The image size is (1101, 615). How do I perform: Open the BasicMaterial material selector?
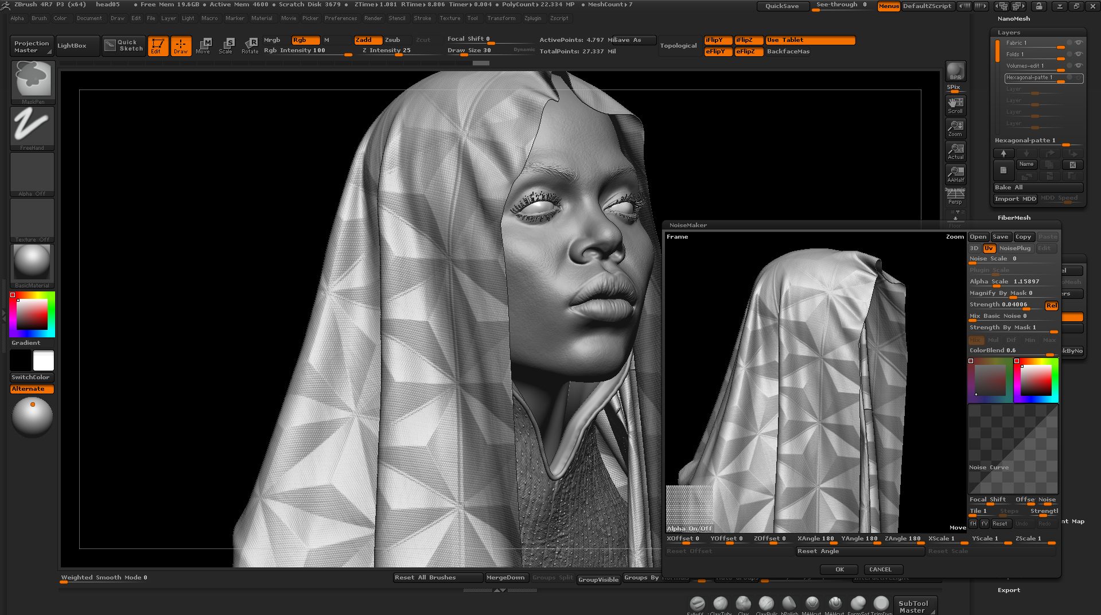tap(32, 266)
